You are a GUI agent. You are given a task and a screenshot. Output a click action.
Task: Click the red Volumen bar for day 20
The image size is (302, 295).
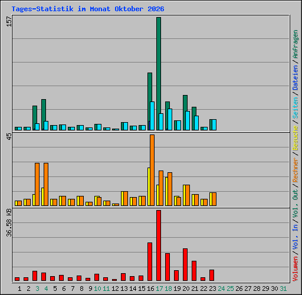point(185,264)
